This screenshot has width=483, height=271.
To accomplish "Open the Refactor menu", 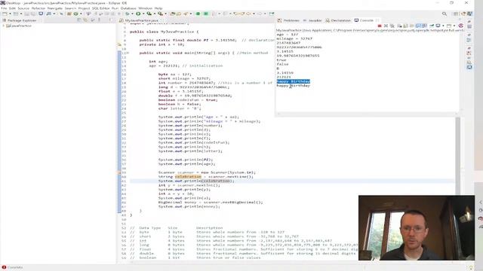I will 38,8.
